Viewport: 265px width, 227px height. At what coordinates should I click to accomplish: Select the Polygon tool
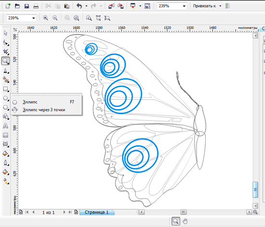(6, 107)
